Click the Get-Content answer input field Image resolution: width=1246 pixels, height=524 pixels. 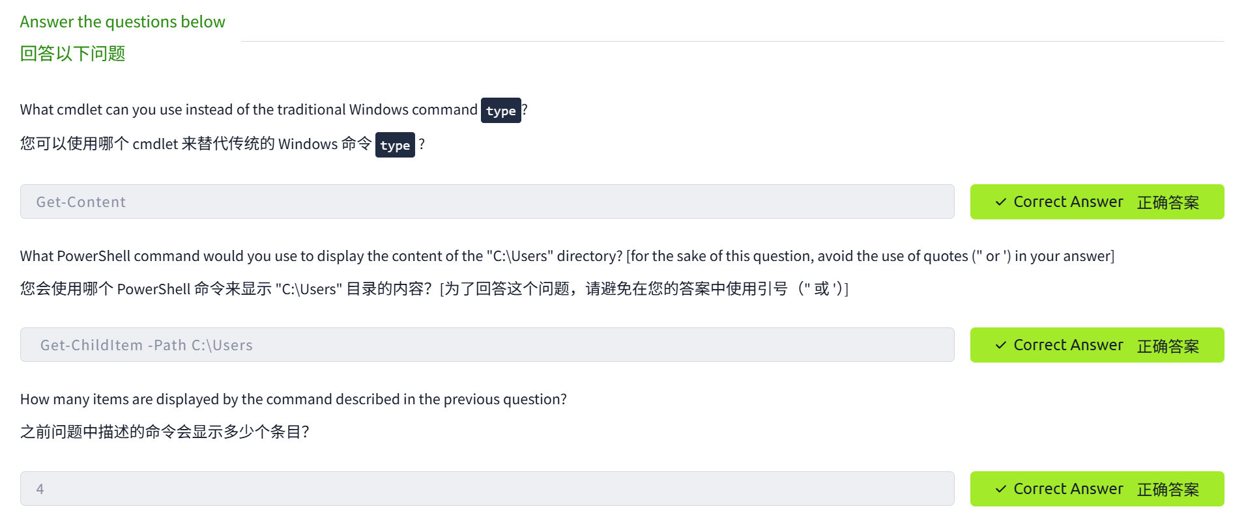coord(487,202)
